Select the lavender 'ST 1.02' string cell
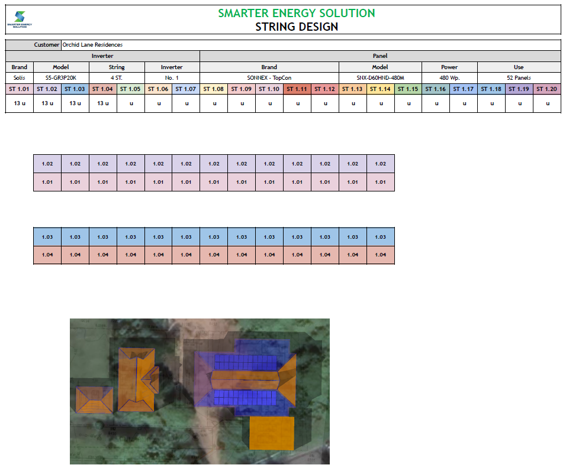The height and width of the screenshot is (468, 566). coord(47,89)
